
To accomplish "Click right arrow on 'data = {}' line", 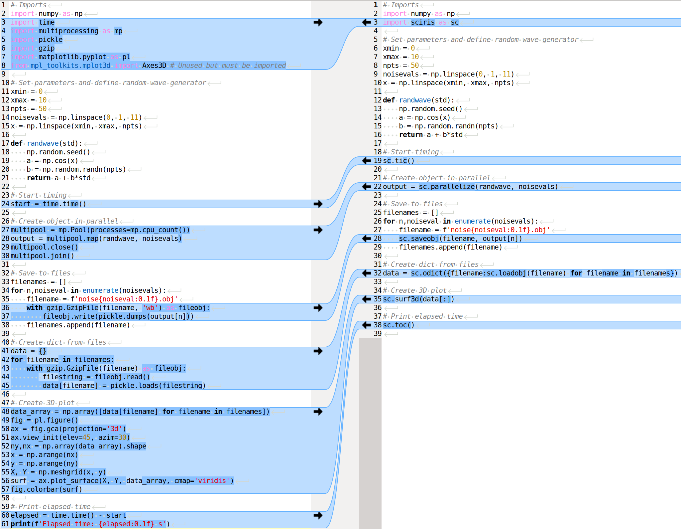I will point(318,351).
